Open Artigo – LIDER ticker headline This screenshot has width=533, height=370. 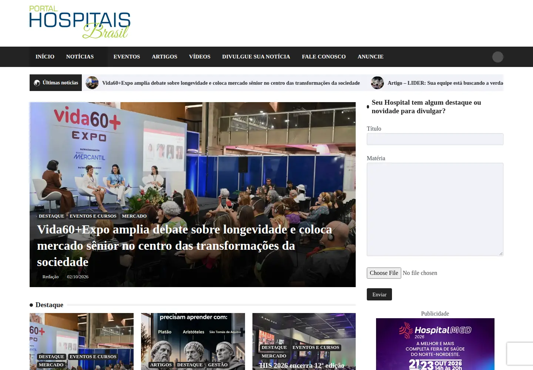click(x=445, y=83)
